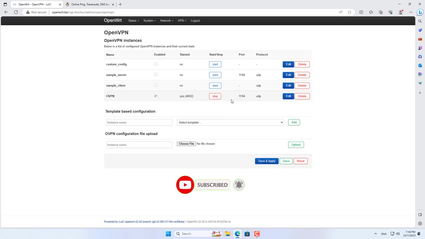This screenshot has height=239, width=425.
Task: Edit the OVPN instance
Action: click(288, 96)
